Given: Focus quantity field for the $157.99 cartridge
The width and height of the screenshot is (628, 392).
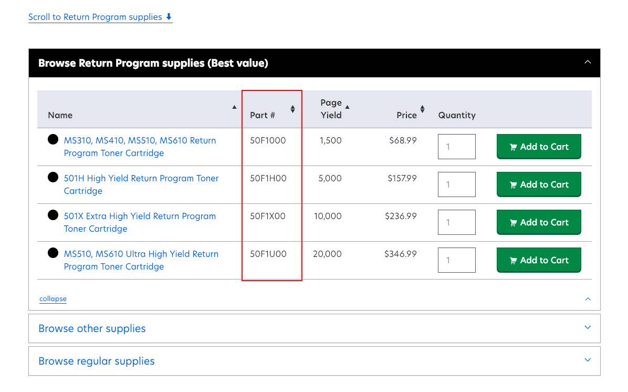Looking at the screenshot, I should 457,184.
